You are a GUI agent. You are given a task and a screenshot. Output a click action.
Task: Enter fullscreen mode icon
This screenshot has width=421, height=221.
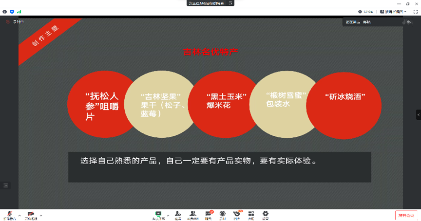415,12
